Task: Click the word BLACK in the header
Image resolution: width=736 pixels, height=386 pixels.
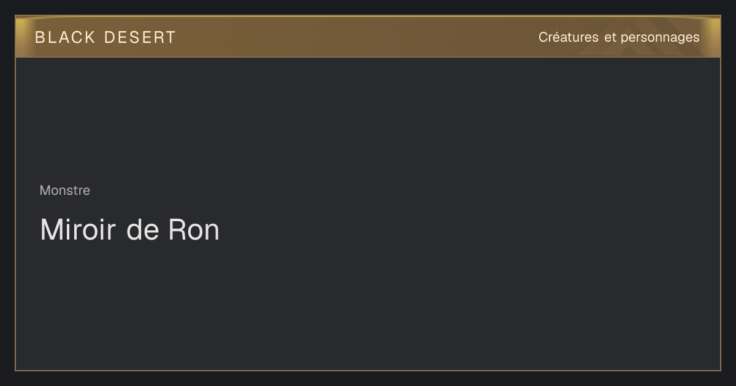Action: coord(66,37)
